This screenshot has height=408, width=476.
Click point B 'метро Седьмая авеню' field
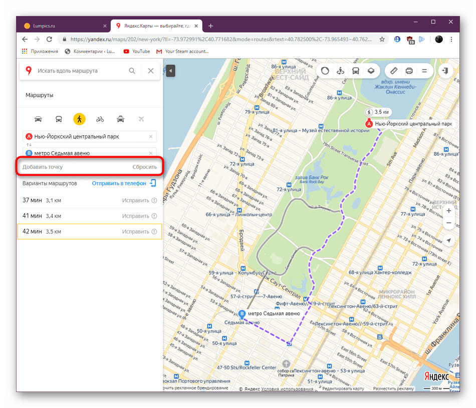[x=90, y=153]
